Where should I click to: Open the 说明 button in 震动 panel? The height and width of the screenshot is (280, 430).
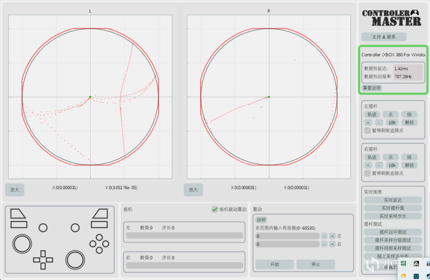point(261,220)
